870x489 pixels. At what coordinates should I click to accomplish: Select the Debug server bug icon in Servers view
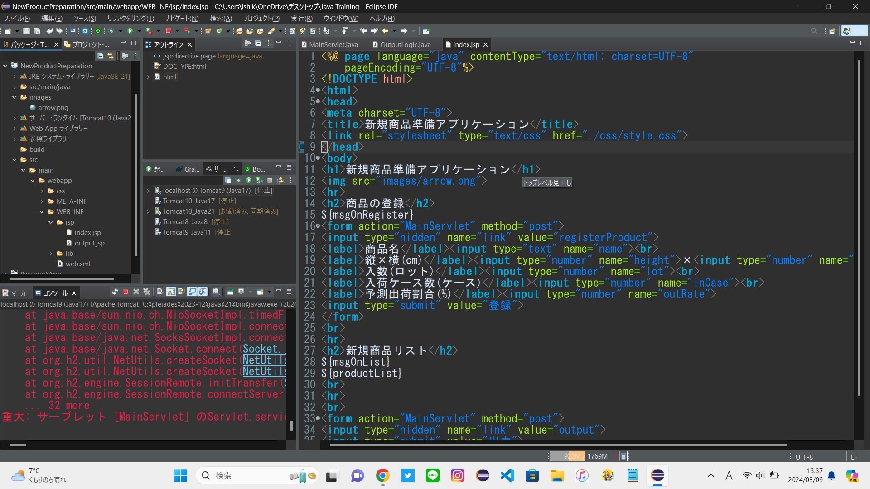[239, 181]
